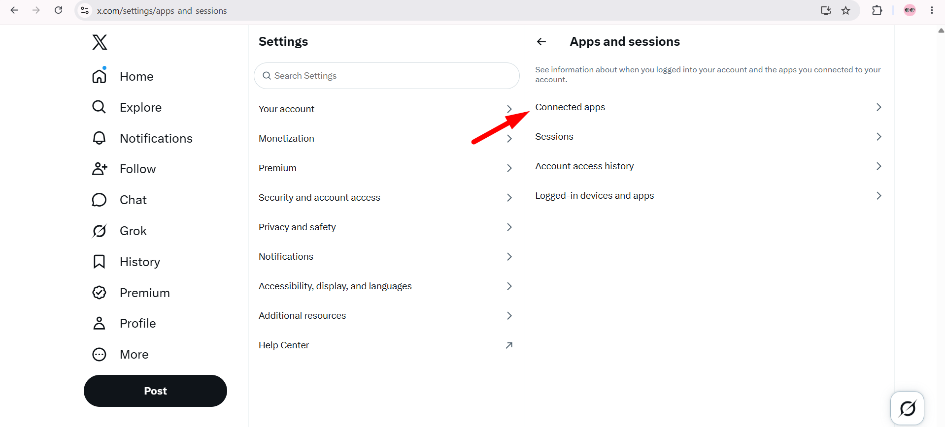Expand Security and account access chevron
This screenshot has height=427, width=945.
click(x=509, y=198)
